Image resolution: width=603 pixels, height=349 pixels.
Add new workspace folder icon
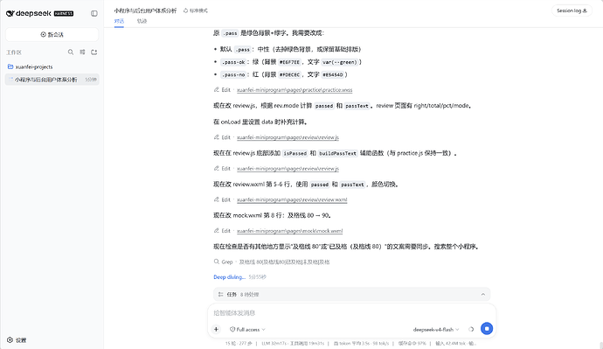point(94,52)
